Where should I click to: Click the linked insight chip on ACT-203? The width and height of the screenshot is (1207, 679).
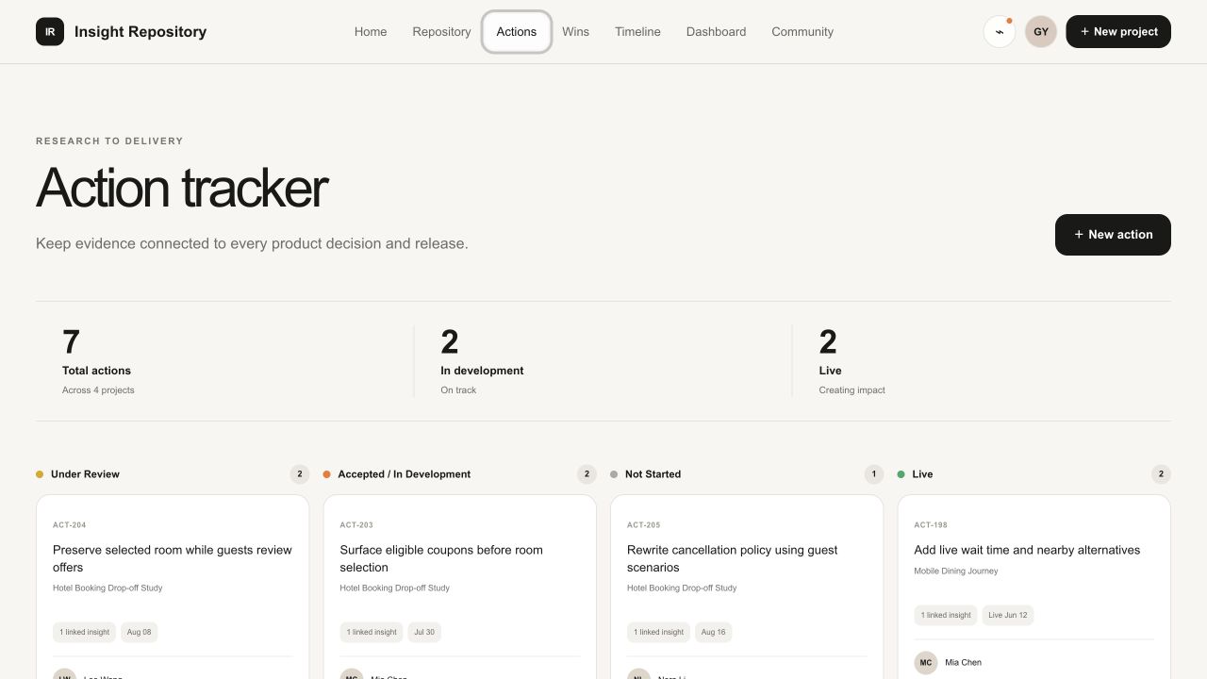point(372,632)
